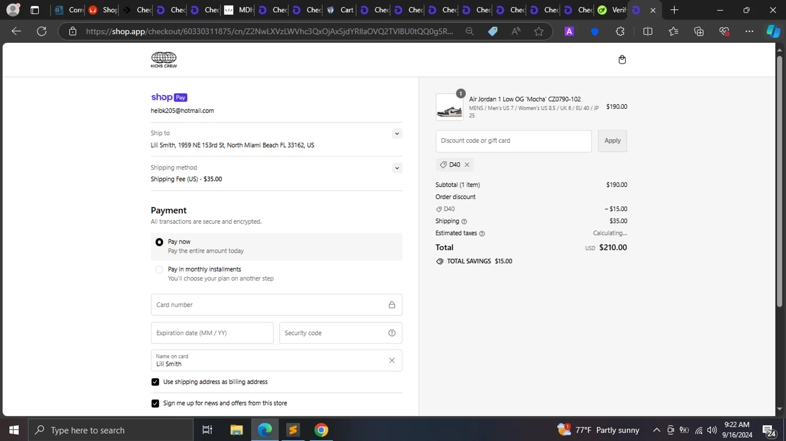Click the browser address bar URL
The width and height of the screenshot is (786, 441).
[x=269, y=31]
